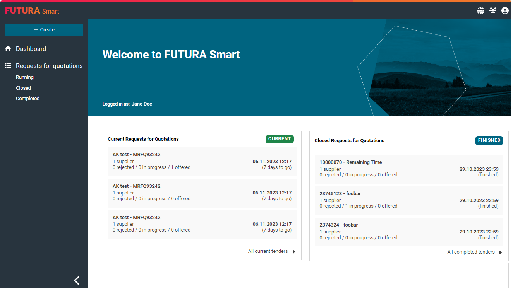The width and height of the screenshot is (513, 288).
Task: Click the user group icon
Action: click(x=493, y=11)
